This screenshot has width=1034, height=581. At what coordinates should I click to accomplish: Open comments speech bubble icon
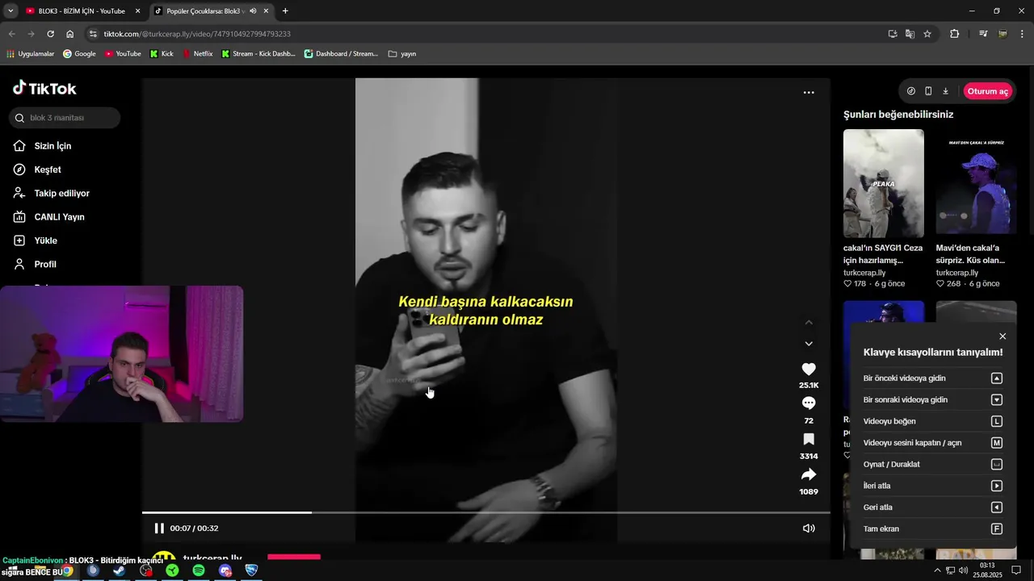tap(809, 403)
